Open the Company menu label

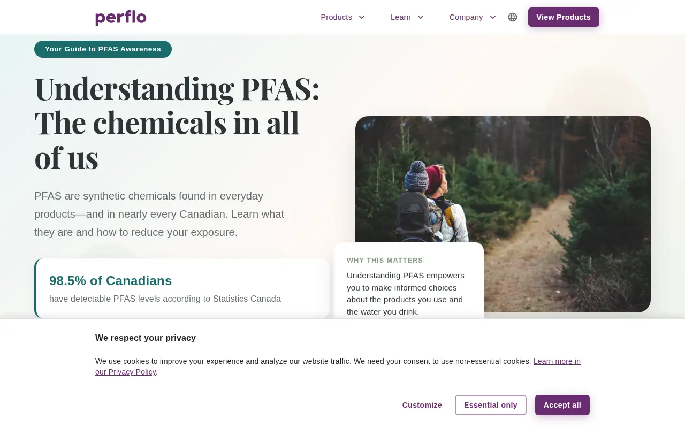coord(466,17)
